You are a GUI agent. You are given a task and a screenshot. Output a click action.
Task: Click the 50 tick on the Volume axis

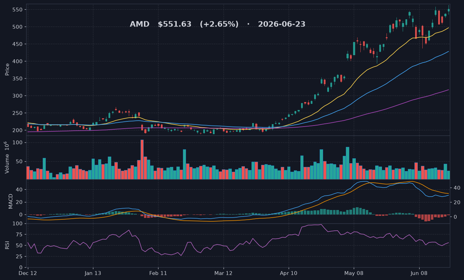[x=20, y=161]
